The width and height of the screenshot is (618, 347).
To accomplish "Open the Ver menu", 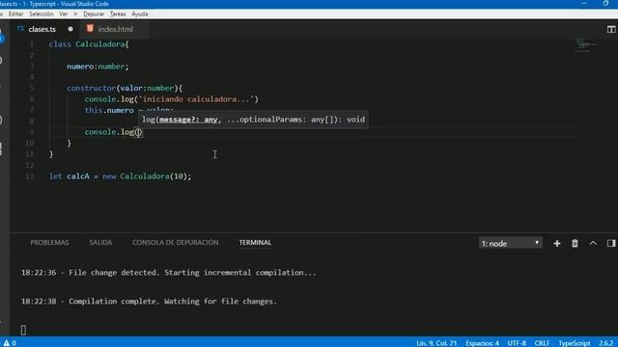I will pyautogui.click(x=63, y=14).
